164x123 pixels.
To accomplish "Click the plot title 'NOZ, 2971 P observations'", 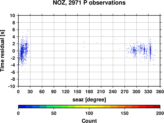I will click(89, 3).
